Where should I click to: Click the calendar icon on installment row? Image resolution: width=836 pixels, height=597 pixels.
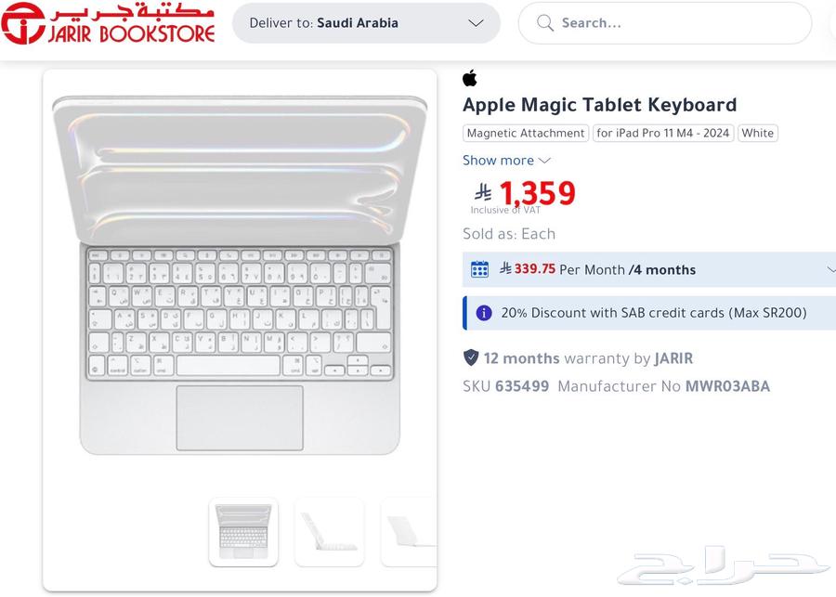[x=480, y=269]
